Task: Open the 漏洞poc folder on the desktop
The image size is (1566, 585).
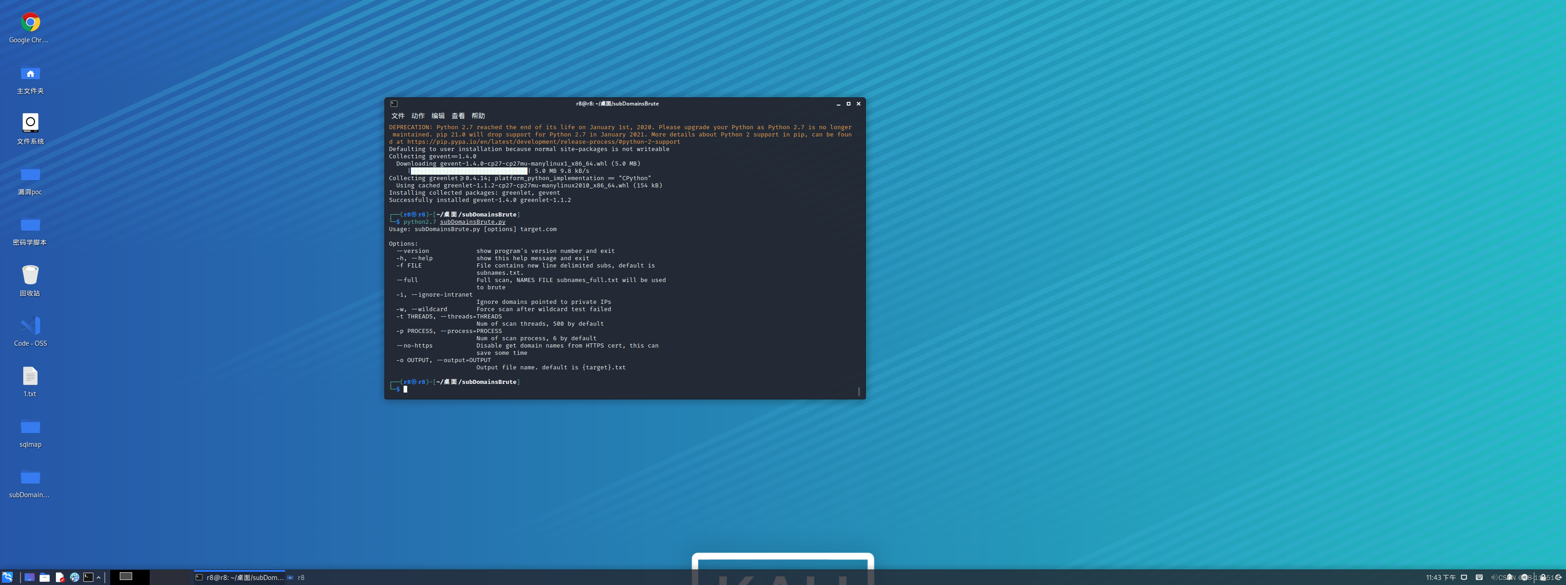Action: click(30, 175)
